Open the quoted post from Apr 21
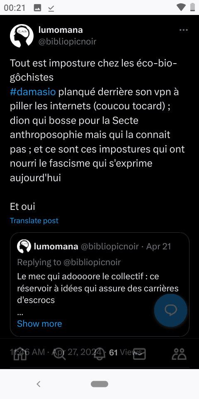The height and width of the screenshot is (399, 199). tap(100, 284)
